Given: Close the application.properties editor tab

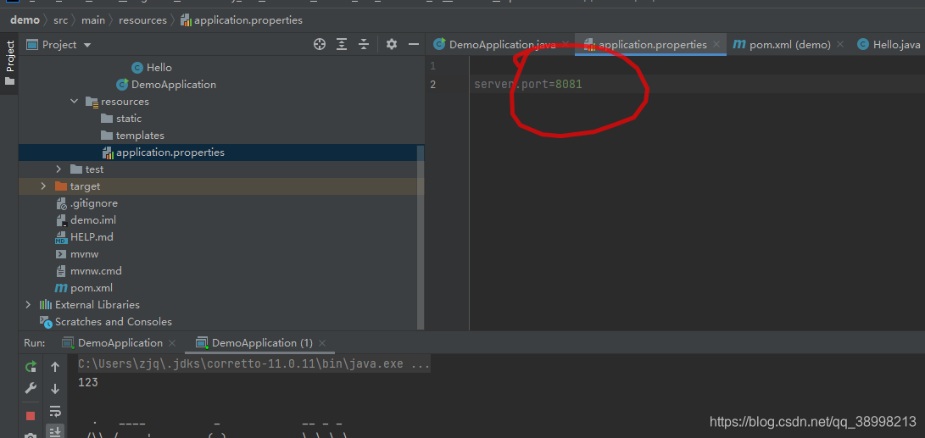Looking at the screenshot, I should tap(716, 44).
